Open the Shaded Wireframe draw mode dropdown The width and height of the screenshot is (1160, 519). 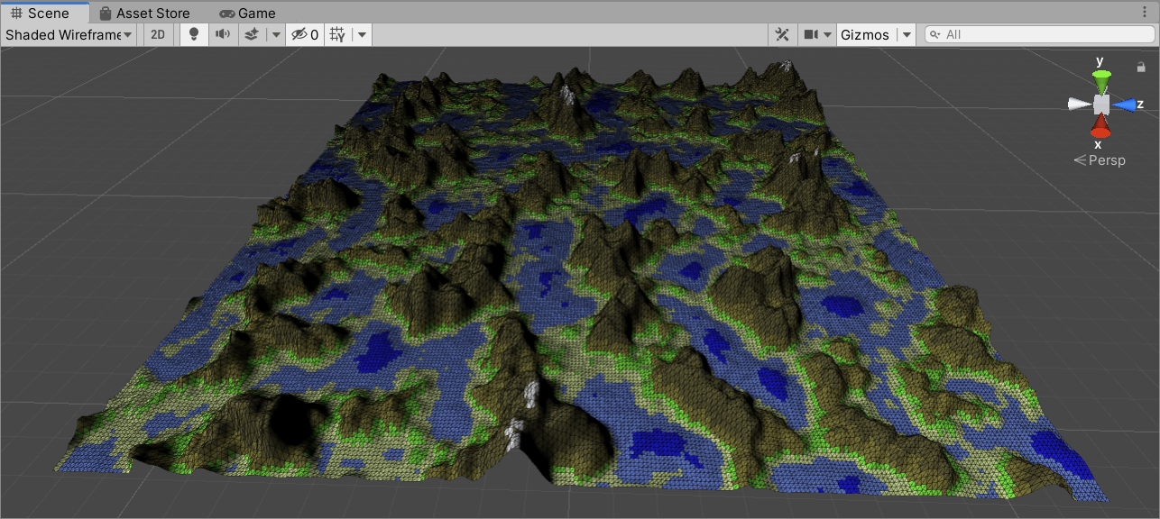click(69, 35)
